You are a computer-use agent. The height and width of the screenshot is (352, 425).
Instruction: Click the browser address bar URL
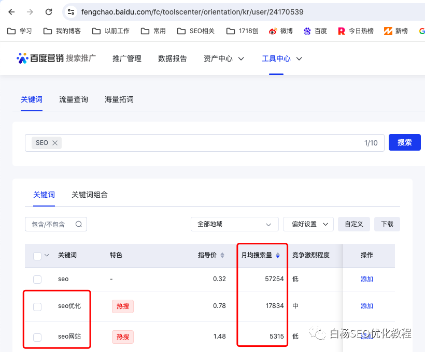point(192,12)
